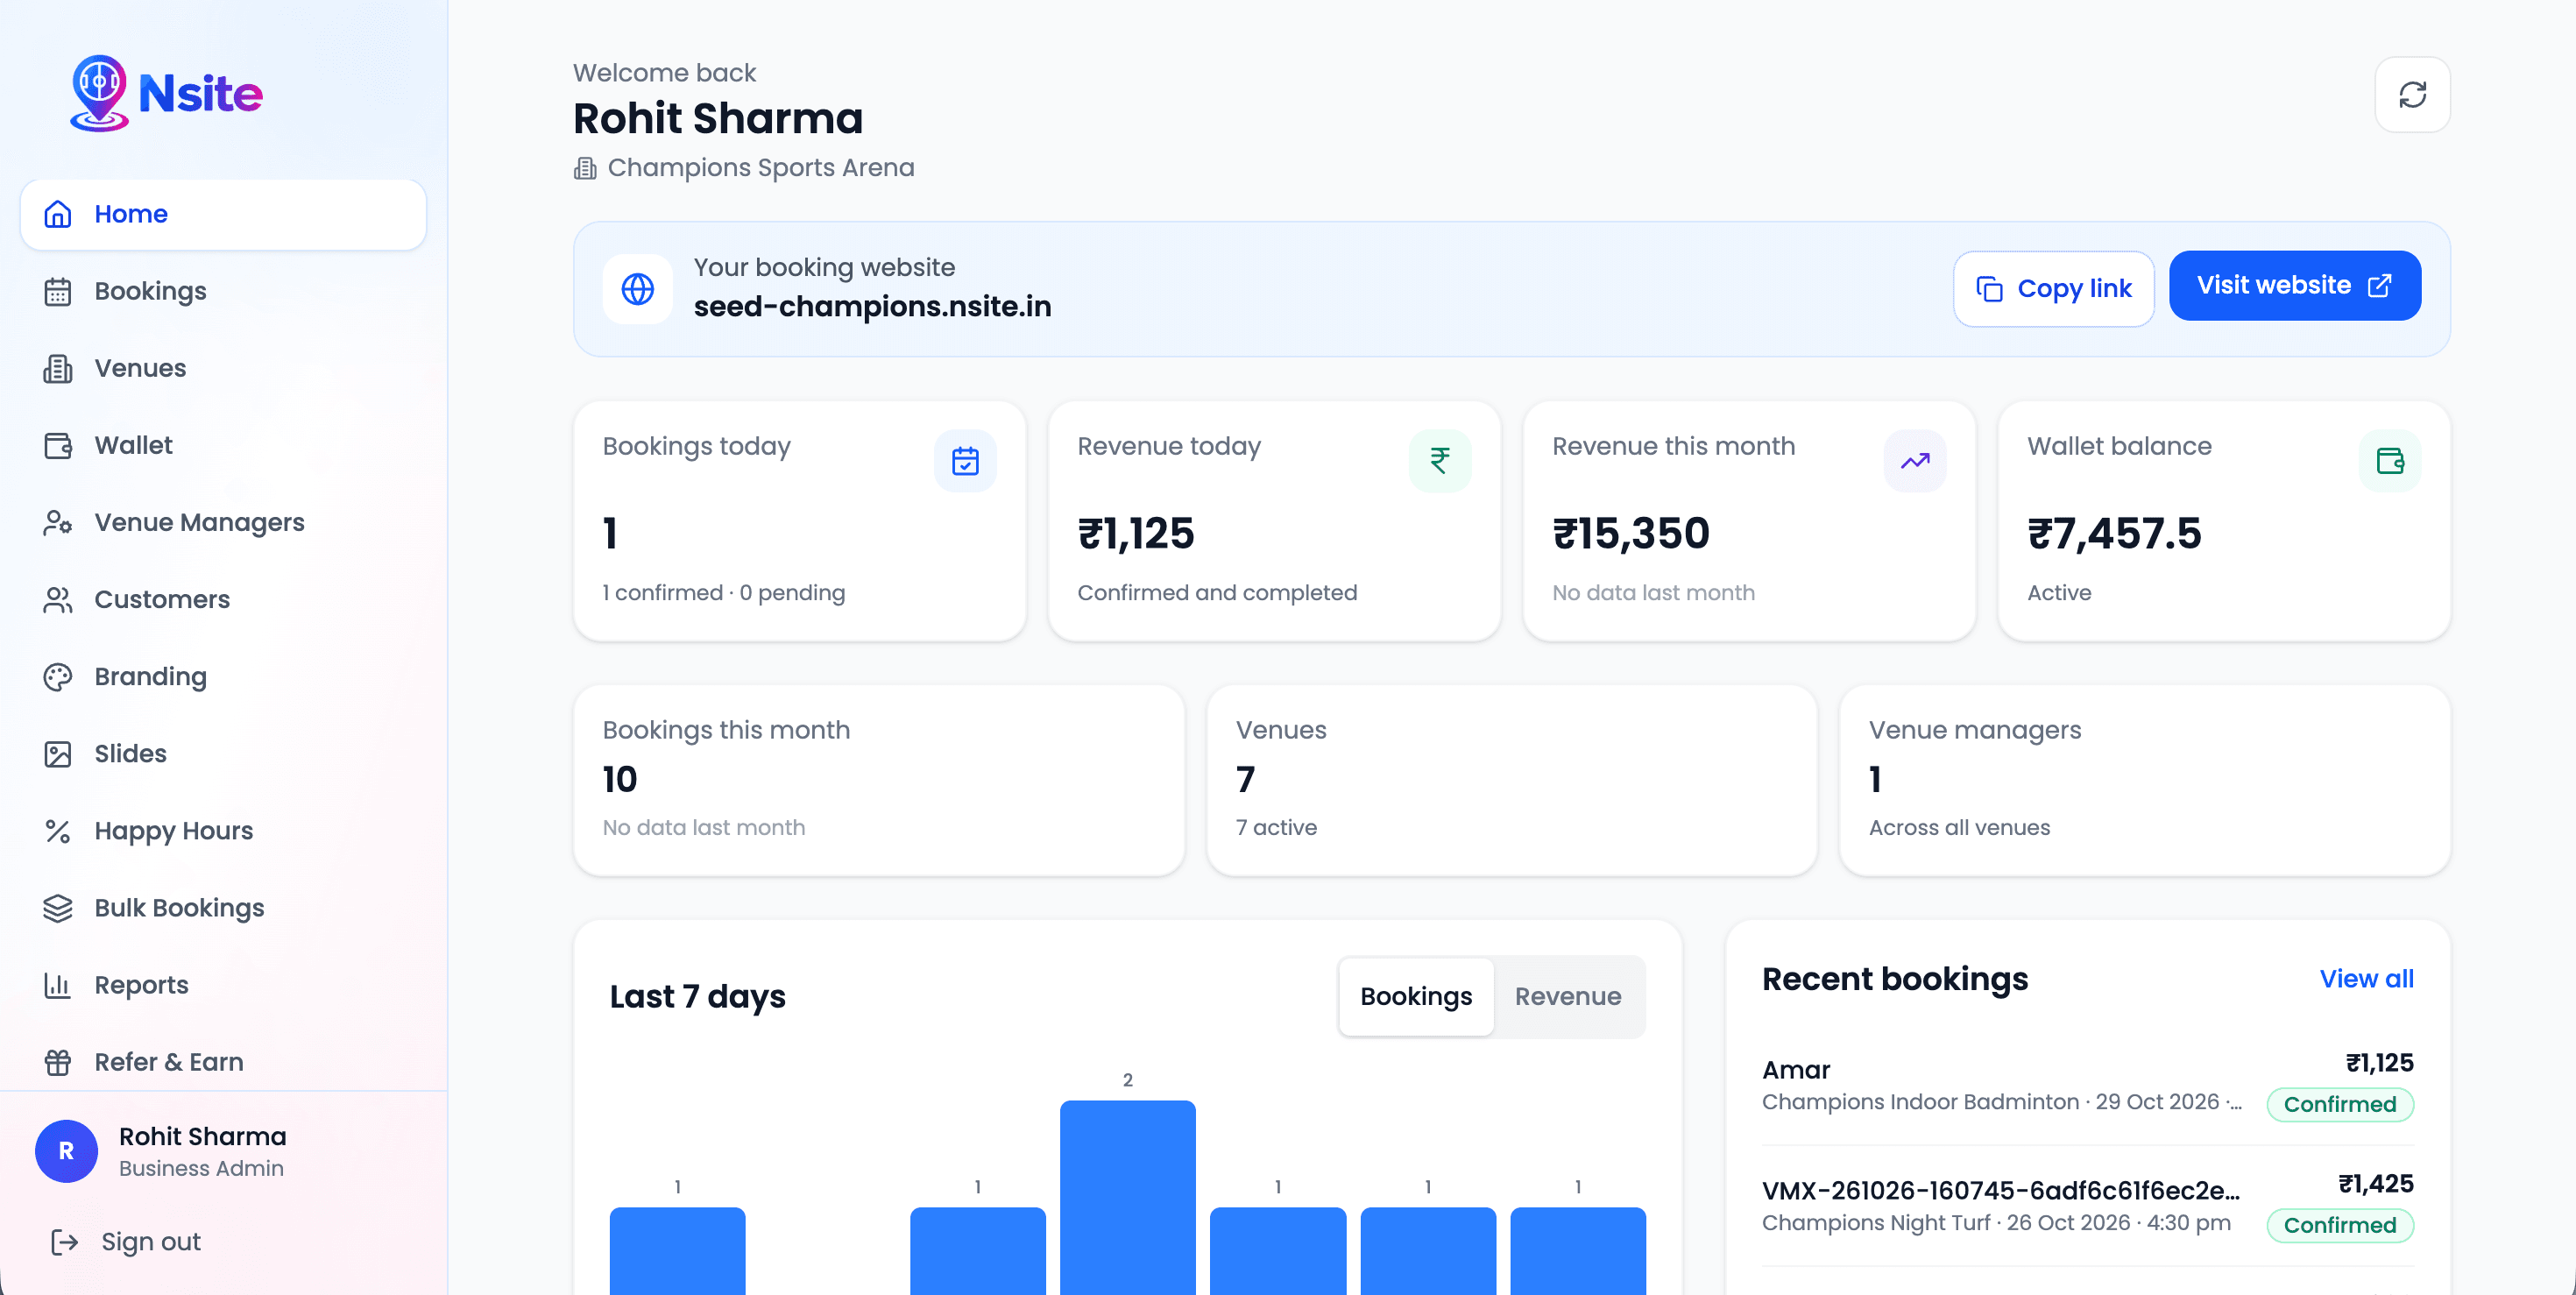The image size is (2576, 1295).
Task: Click the Wallet icon in sidebar
Action: click(58, 445)
